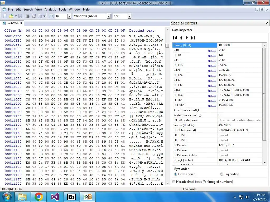Show hidden tray icons arrow

(235, 197)
